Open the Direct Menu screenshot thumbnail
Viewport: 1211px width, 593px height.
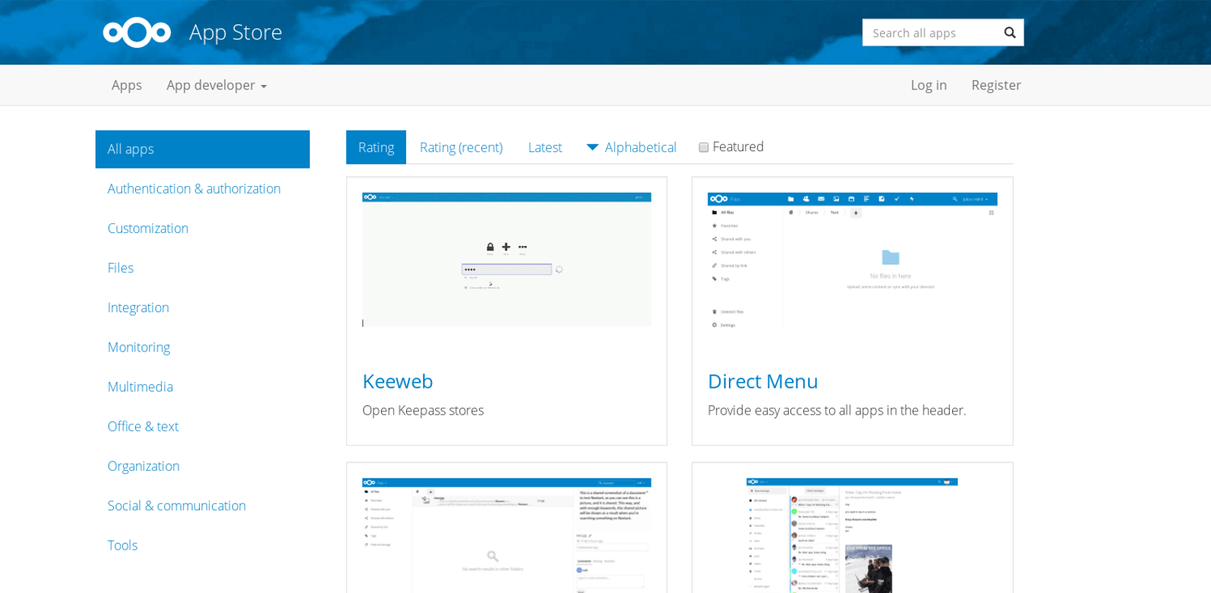[852, 260]
